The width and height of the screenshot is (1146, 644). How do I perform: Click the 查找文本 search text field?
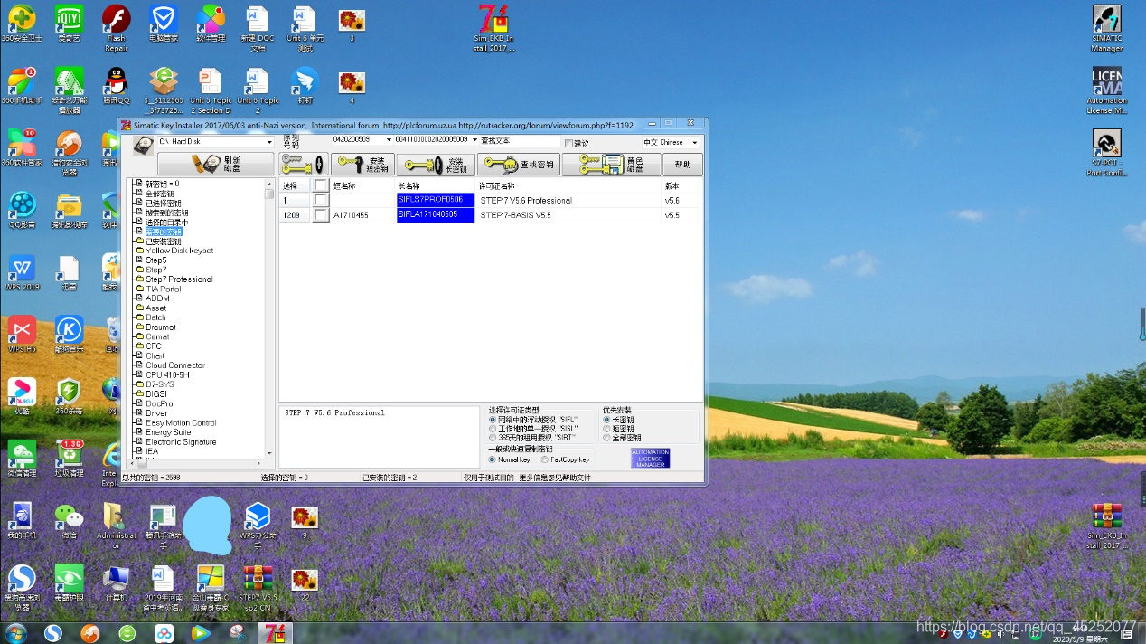[x=520, y=142]
